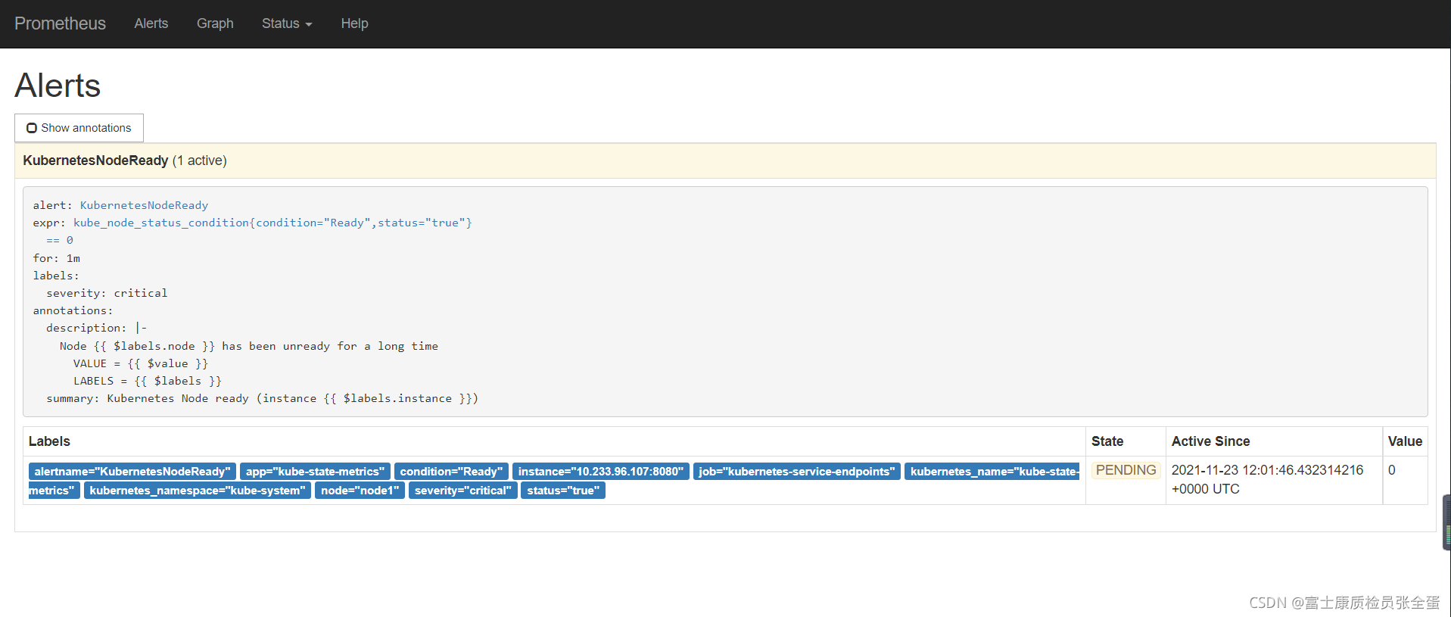This screenshot has height=617, width=1451.
Task: Open the Prometheus home link
Action: [60, 23]
